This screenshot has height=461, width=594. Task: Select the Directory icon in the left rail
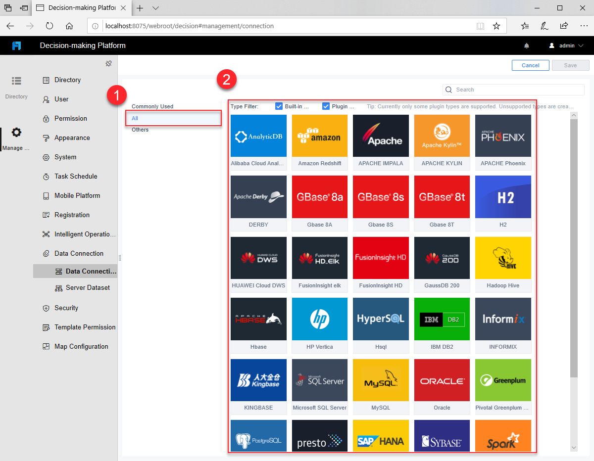(16, 81)
